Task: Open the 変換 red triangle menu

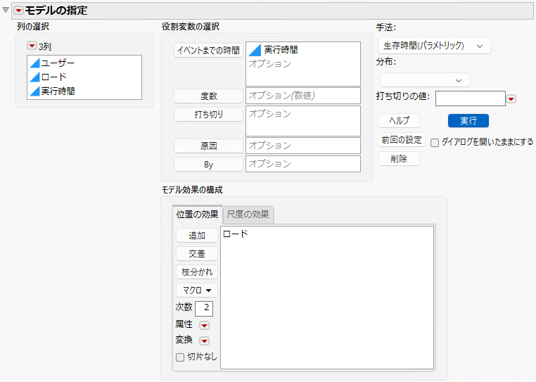Action: [205, 340]
